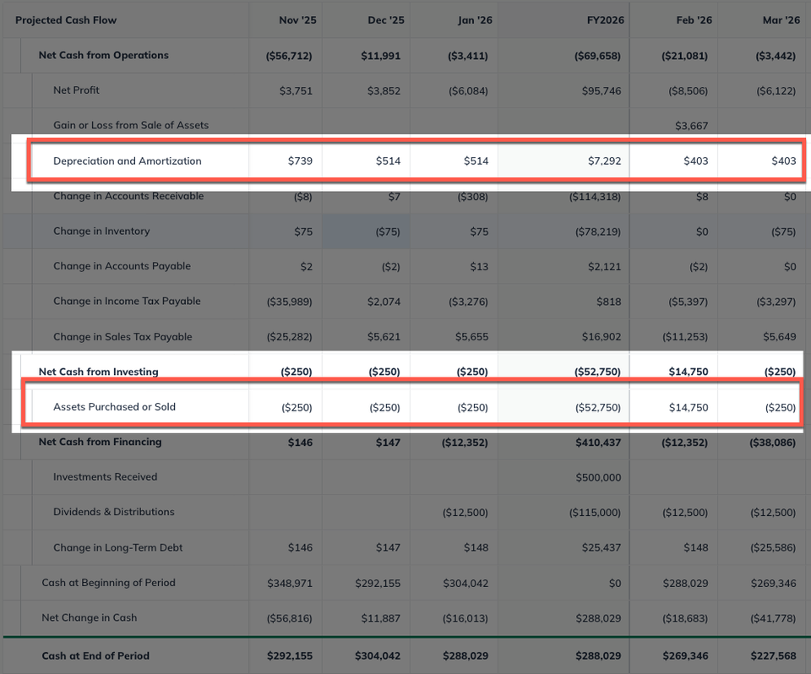The image size is (811, 674).
Task: Click the Change in Inventory row label
Action: coord(101,231)
